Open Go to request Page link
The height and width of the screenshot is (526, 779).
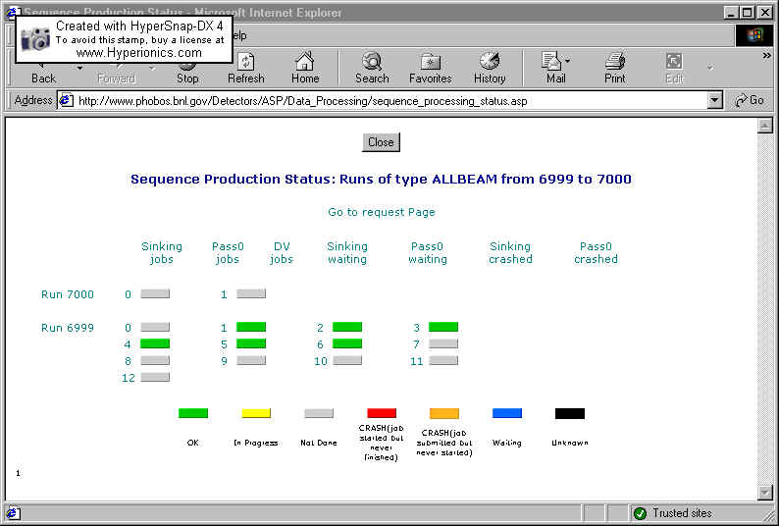pos(381,212)
